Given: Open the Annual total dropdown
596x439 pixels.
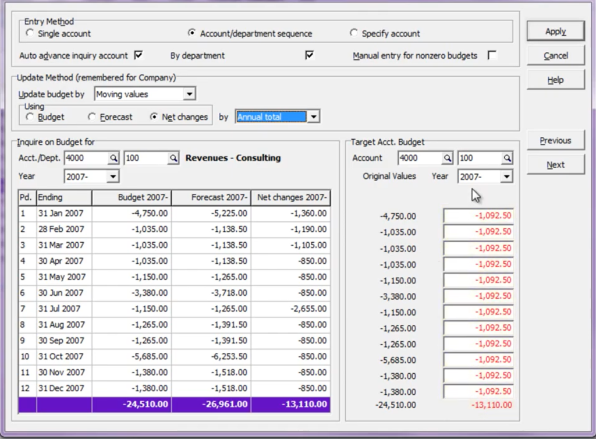Looking at the screenshot, I should pyautogui.click(x=313, y=116).
